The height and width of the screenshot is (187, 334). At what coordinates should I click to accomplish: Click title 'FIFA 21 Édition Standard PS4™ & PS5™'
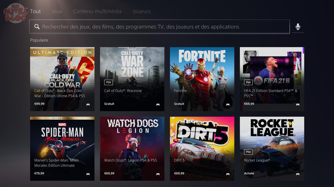271,93
